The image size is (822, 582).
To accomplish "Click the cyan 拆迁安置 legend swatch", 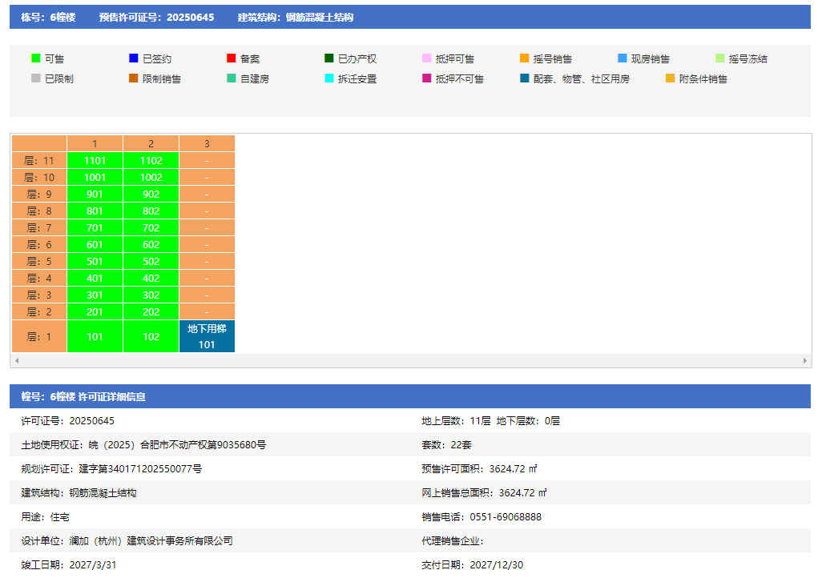I will point(329,78).
